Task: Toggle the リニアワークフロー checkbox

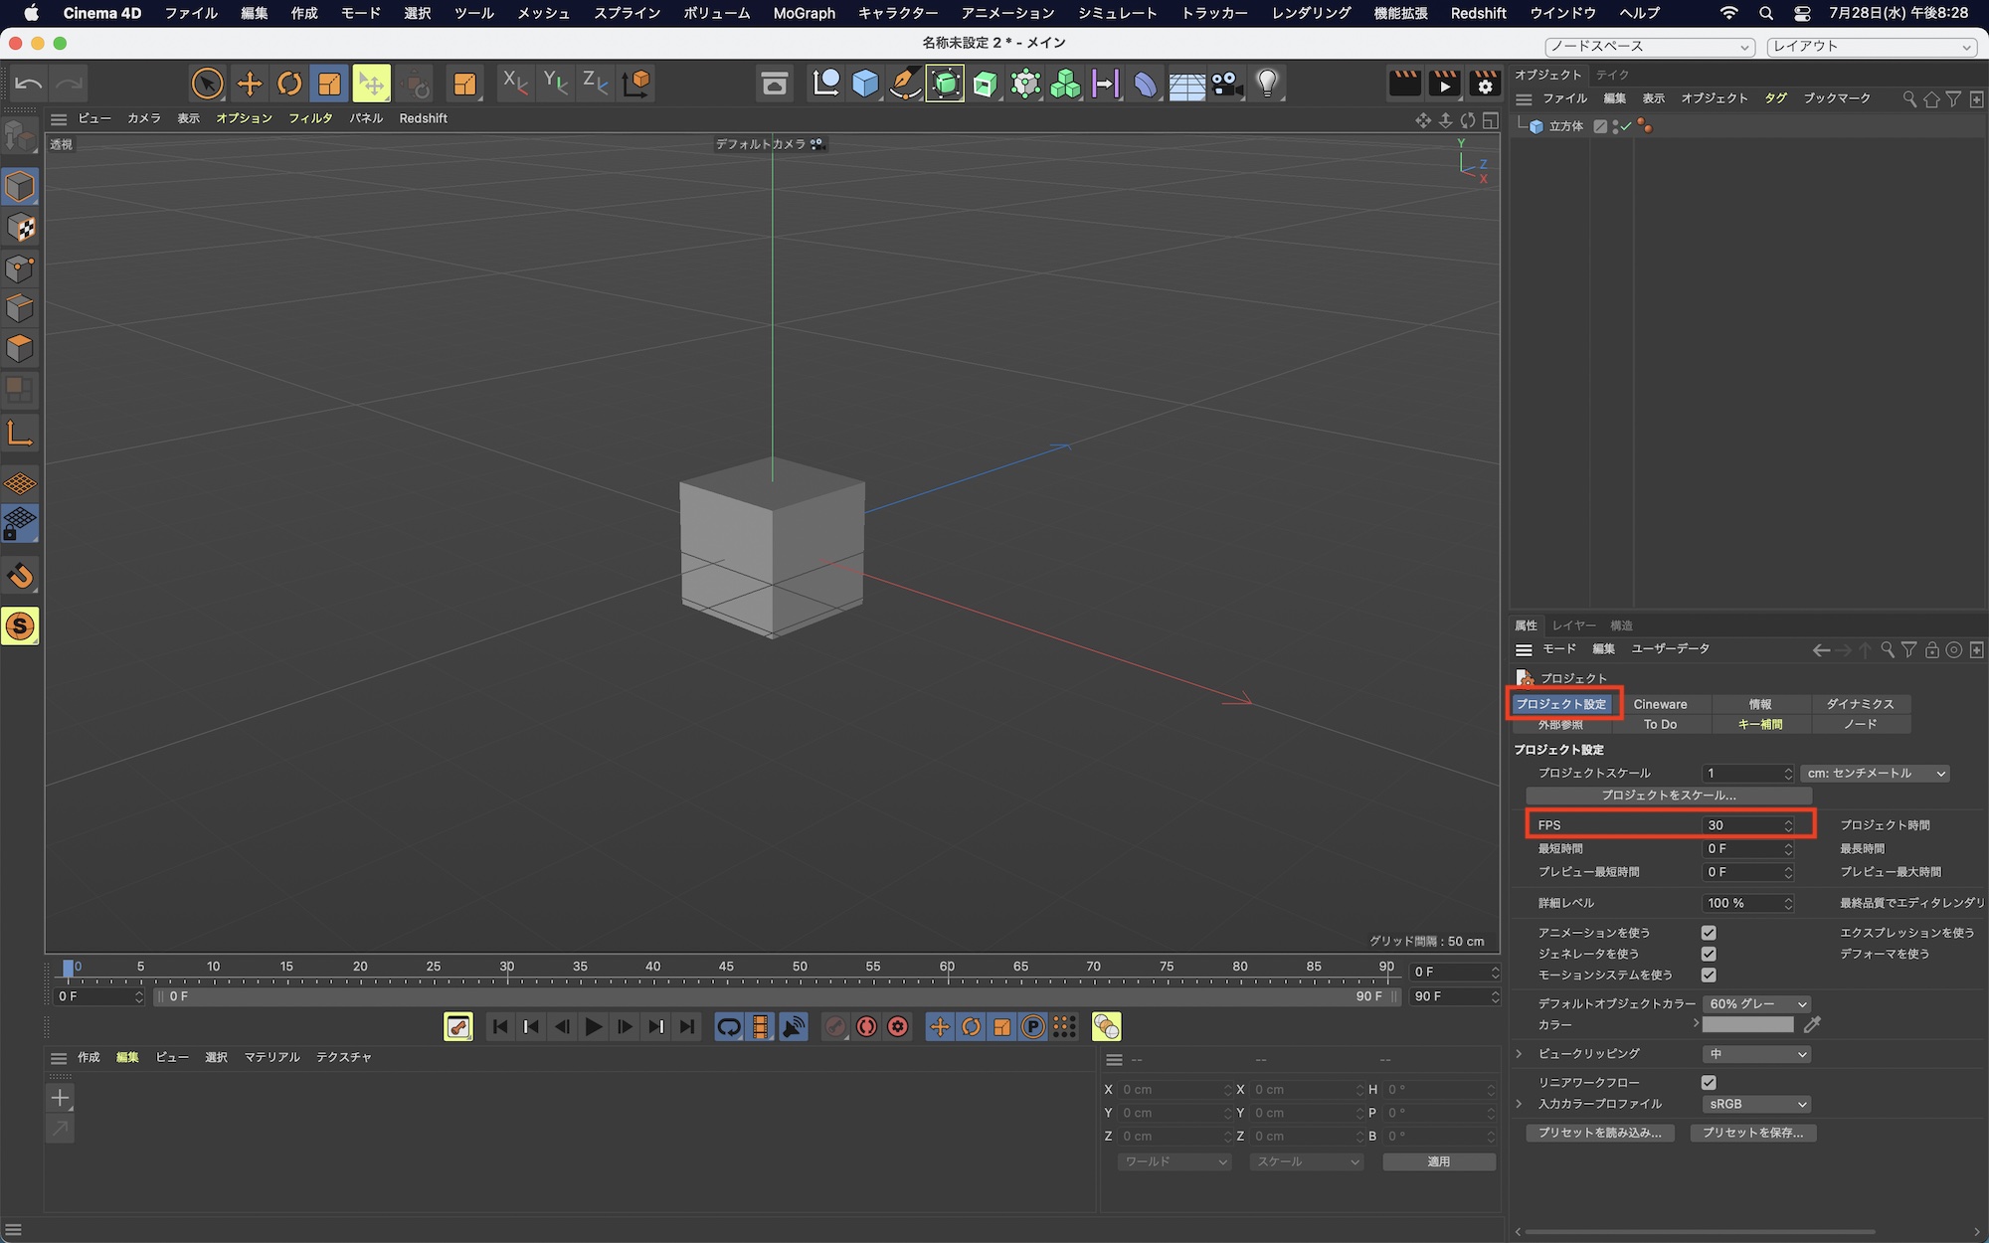Action: 1709,1082
